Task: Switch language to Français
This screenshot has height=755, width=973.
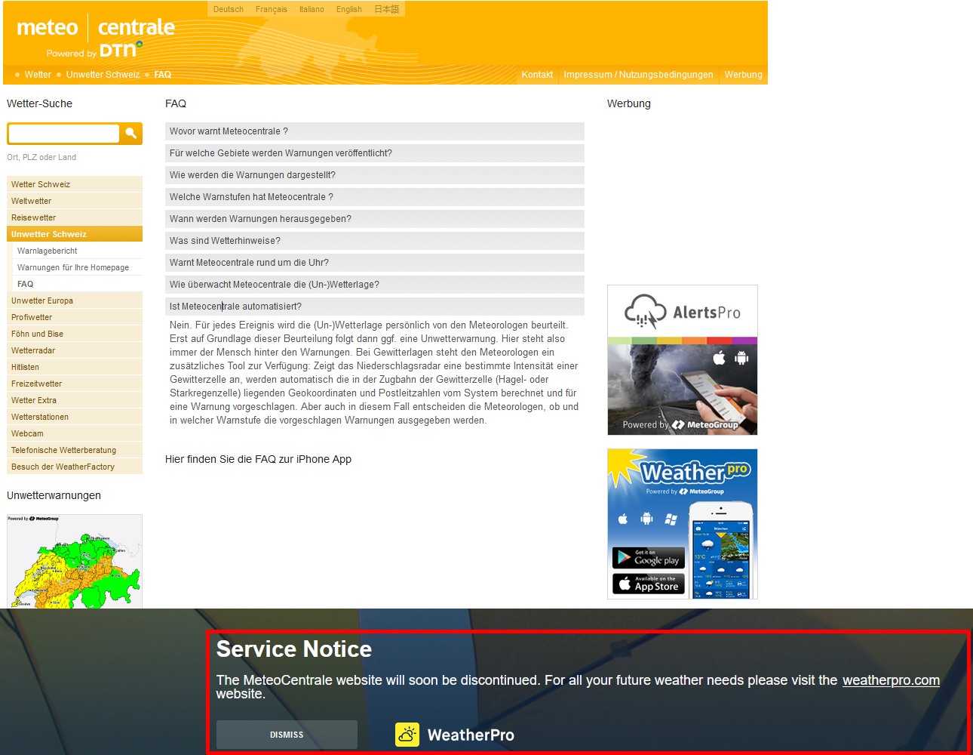Action: click(272, 9)
